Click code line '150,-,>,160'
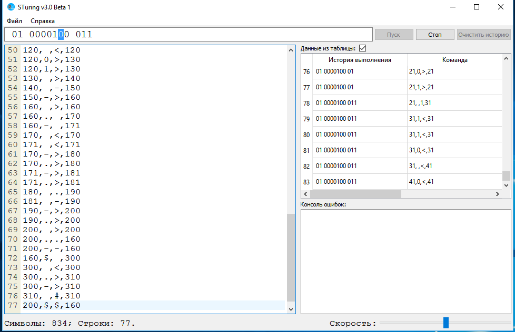The height and width of the screenshot is (332, 515). (52, 97)
